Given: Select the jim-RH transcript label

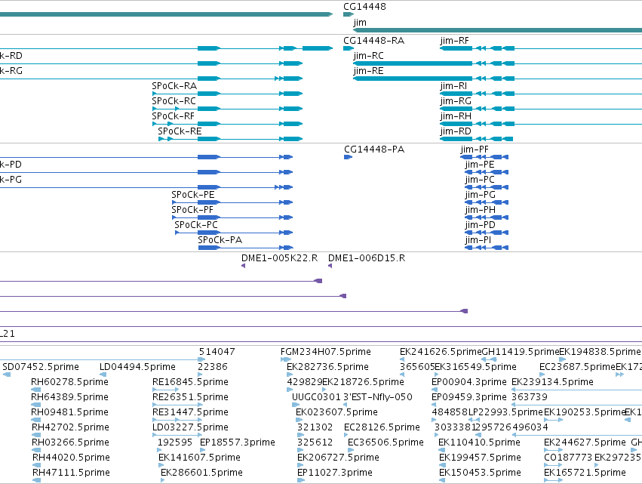Looking at the screenshot, I should click(456, 116).
